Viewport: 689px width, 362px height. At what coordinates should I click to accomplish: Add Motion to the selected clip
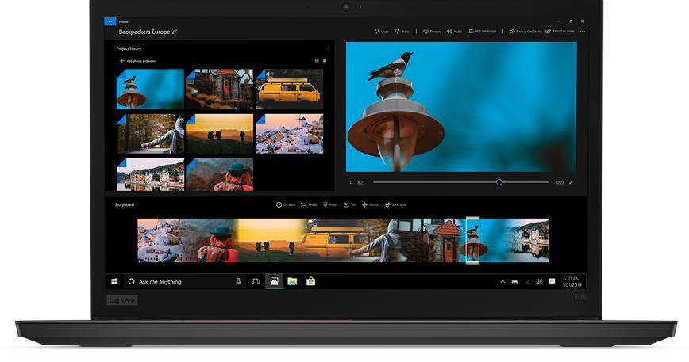click(371, 204)
